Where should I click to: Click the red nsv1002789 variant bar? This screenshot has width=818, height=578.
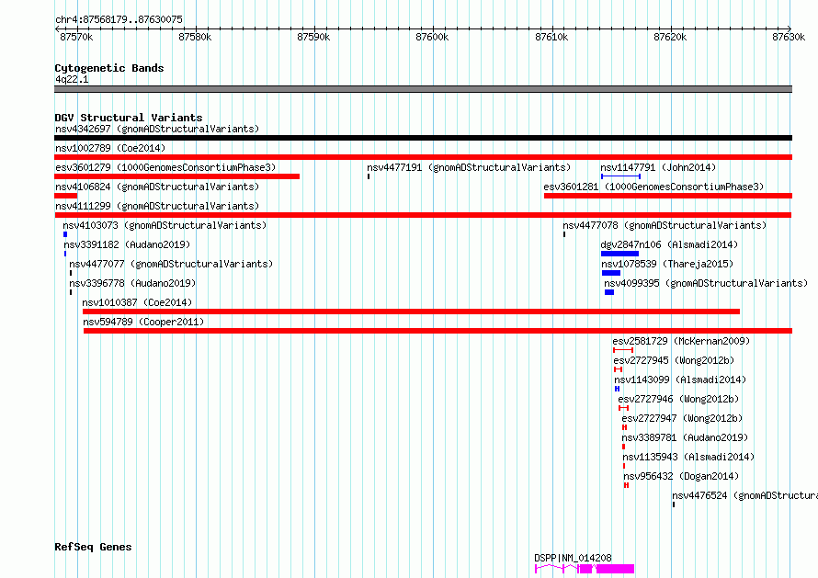click(423, 157)
